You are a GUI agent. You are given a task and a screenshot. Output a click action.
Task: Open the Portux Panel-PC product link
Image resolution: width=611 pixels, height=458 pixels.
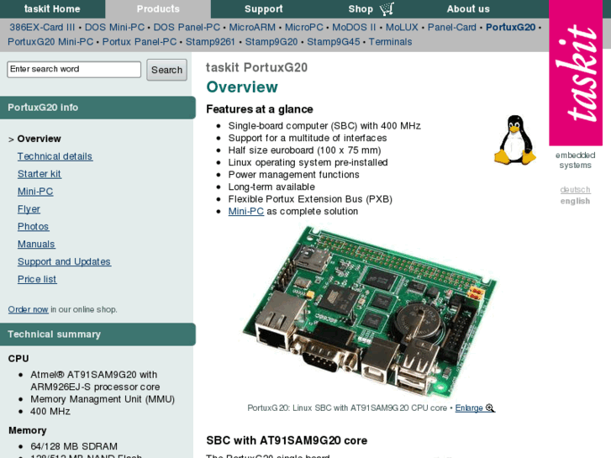(140, 42)
